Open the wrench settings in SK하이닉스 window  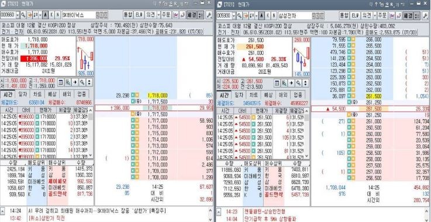[x=209, y=15]
